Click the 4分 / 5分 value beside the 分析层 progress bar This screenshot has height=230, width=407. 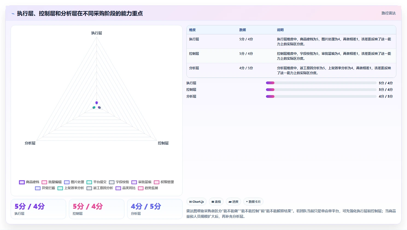tap(386, 96)
